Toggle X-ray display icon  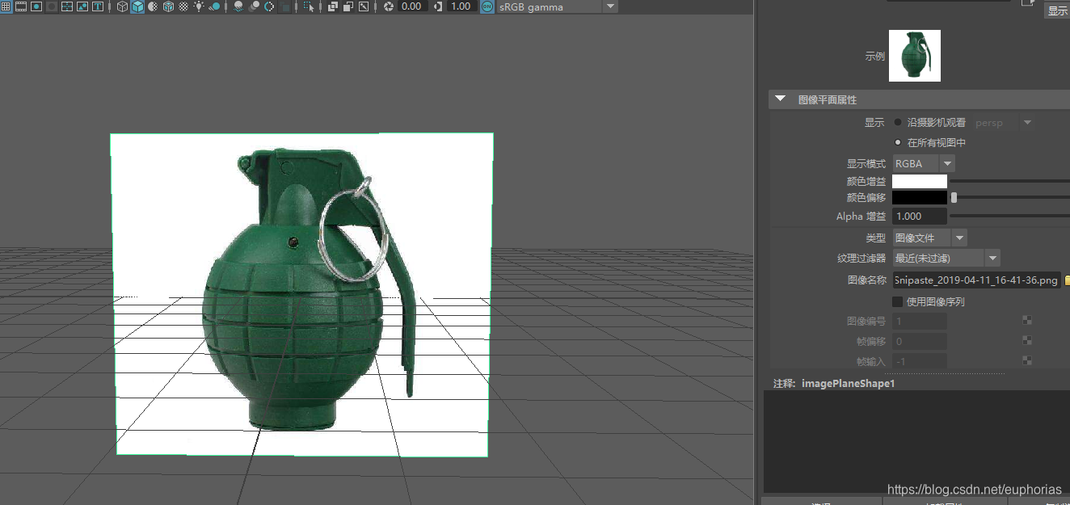pos(332,6)
